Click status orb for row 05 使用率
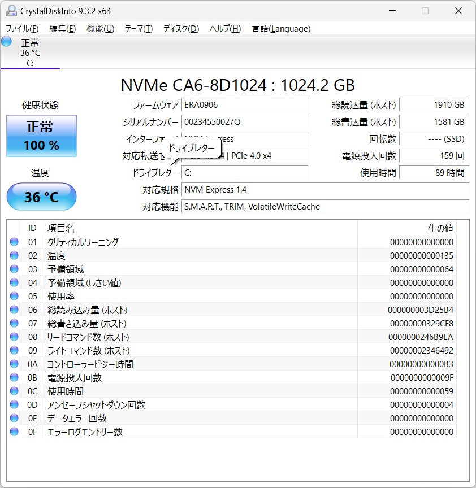 click(x=14, y=296)
